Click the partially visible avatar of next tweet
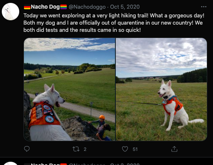The height and width of the screenshot is (165, 213). (11, 164)
